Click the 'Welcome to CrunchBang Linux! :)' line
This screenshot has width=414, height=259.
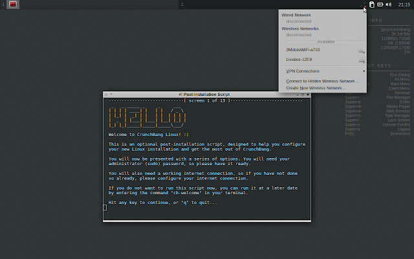(149, 135)
